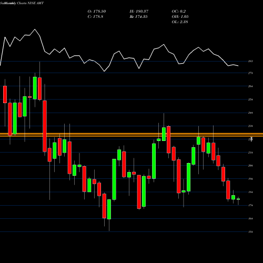The image size is (263, 263).
Task: Select the close value 'C: 178.8'
Action: click(x=95, y=17)
